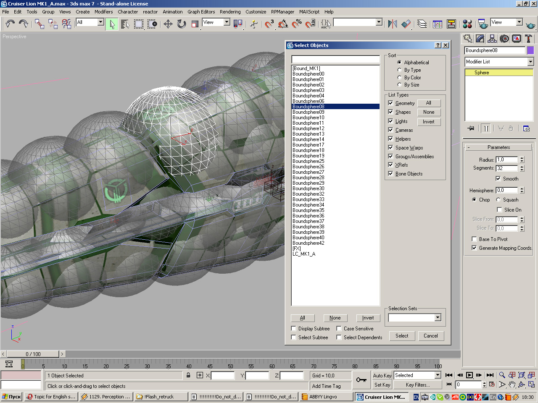Open the Selection Sets dropdown in dialog
This screenshot has width=538, height=403.
tap(438, 318)
